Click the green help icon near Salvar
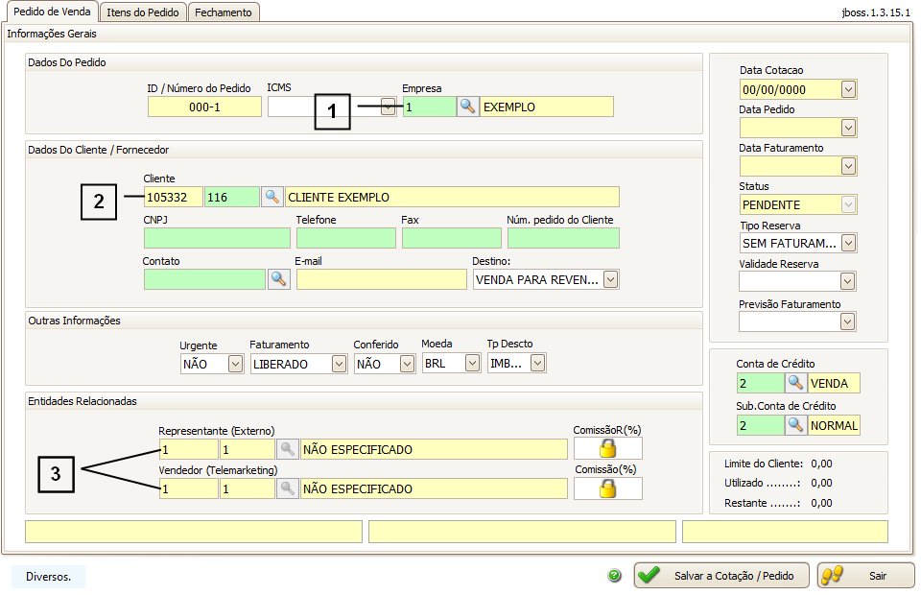This screenshot has width=921, height=595. pos(615,576)
